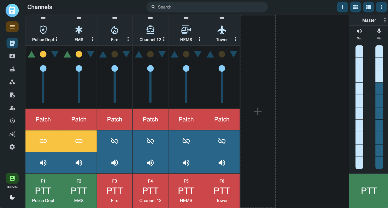Image resolution: width=388 pixels, height=208 pixels.
Task: Open the history icon in the sidebar
Action: click(12, 121)
